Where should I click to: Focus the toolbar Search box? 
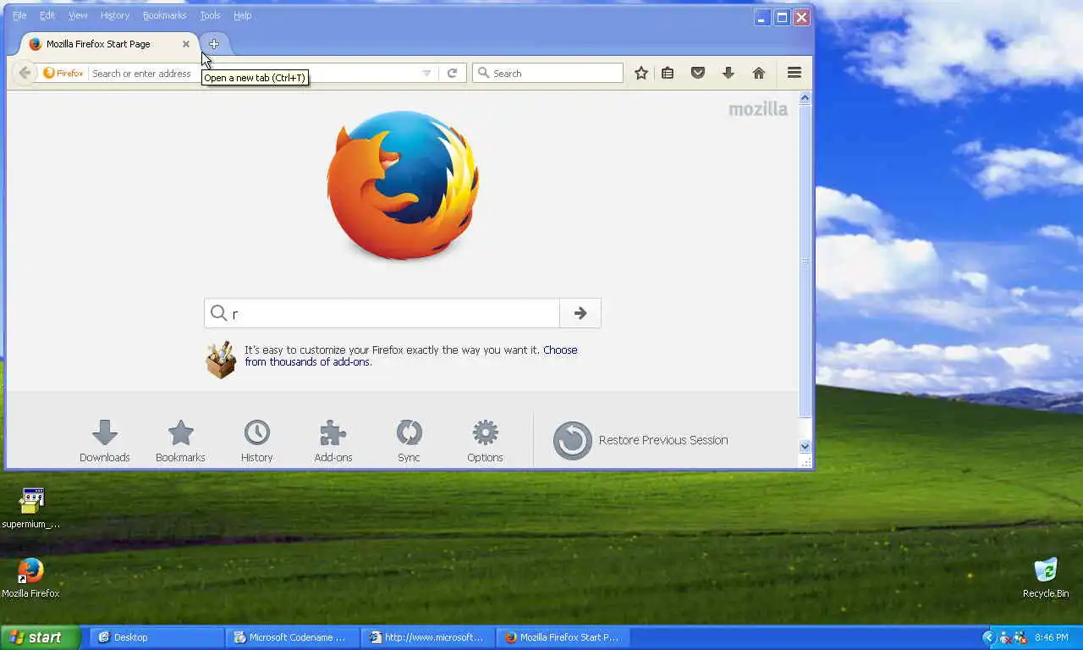click(548, 74)
